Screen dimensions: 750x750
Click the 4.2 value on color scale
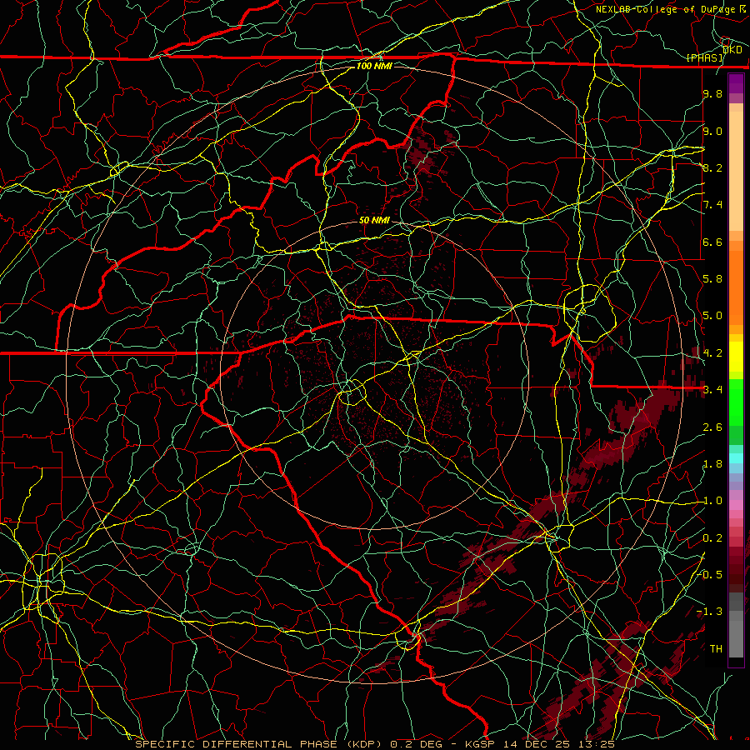tap(712, 353)
